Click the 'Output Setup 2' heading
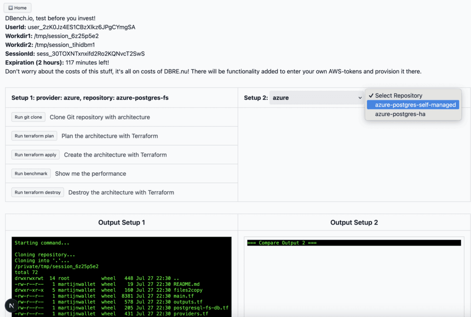Screen dimensions: 471x317 tap(354, 222)
